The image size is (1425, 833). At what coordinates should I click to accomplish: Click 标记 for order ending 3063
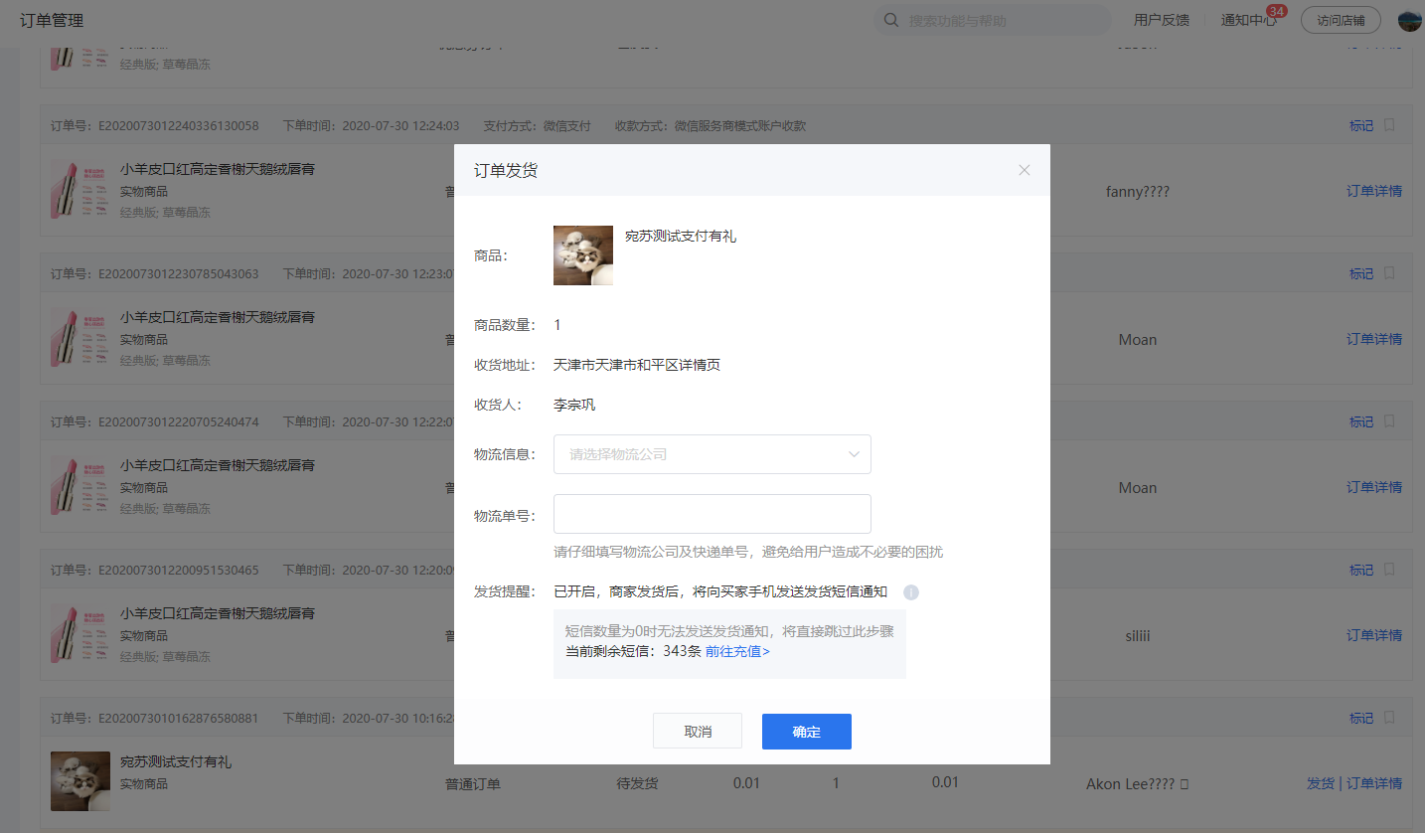pos(1361,273)
